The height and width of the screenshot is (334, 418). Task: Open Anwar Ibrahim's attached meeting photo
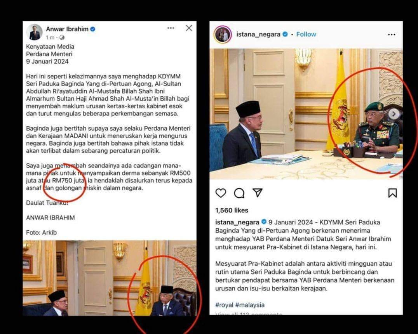pyautogui.click(x=110, y=278)
